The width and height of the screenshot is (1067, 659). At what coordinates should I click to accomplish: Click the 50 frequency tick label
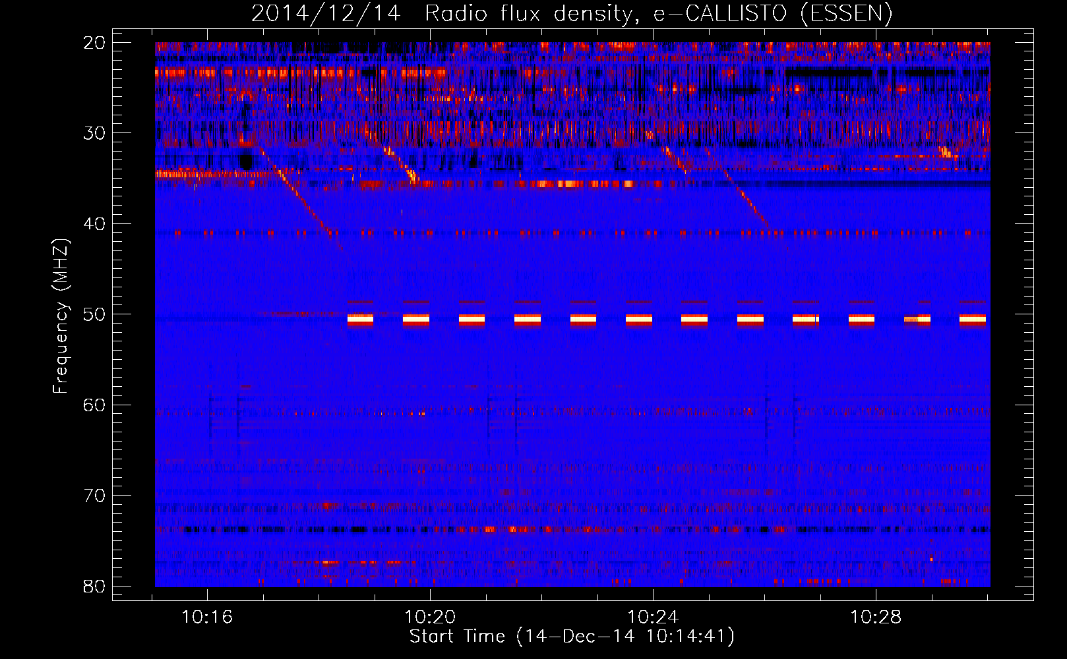coord(94,314)
